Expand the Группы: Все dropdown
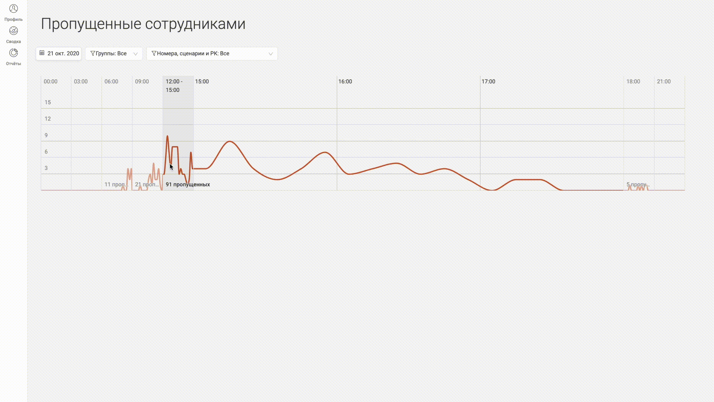The width and height of the screenshot is (714, 402). 114,54
